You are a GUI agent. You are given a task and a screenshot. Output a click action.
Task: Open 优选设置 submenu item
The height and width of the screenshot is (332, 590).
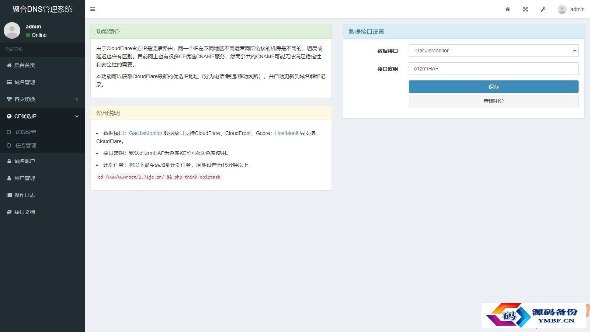(42, 132)
